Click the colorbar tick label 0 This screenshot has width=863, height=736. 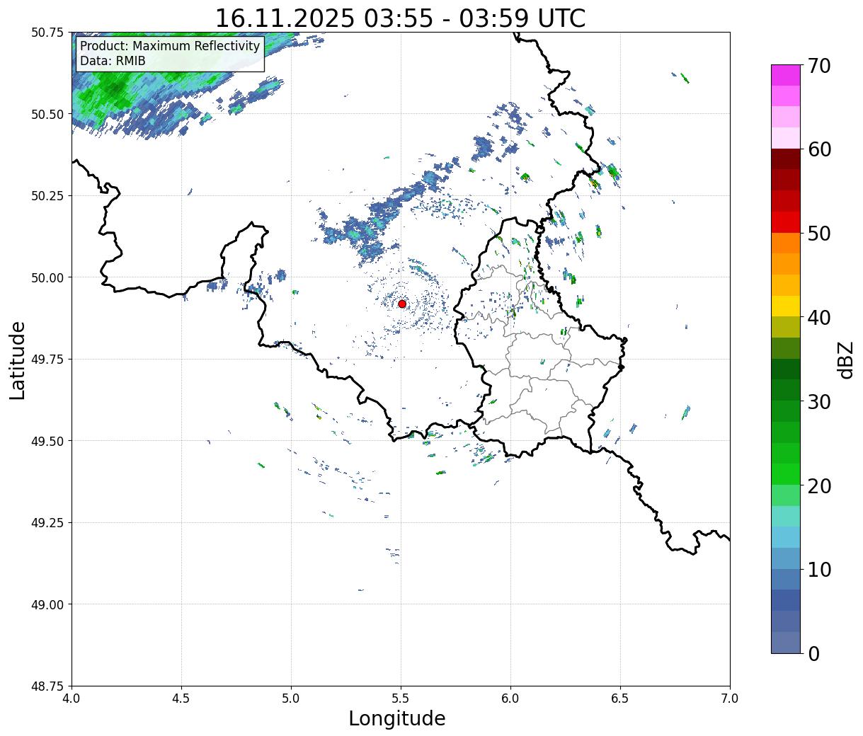813,653
